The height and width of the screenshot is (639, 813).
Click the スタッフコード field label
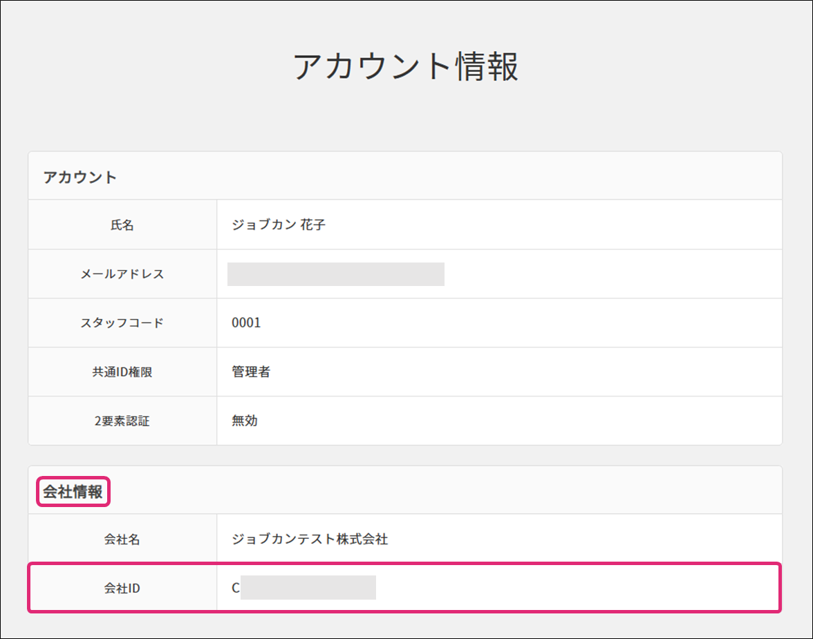coord(122,323)
